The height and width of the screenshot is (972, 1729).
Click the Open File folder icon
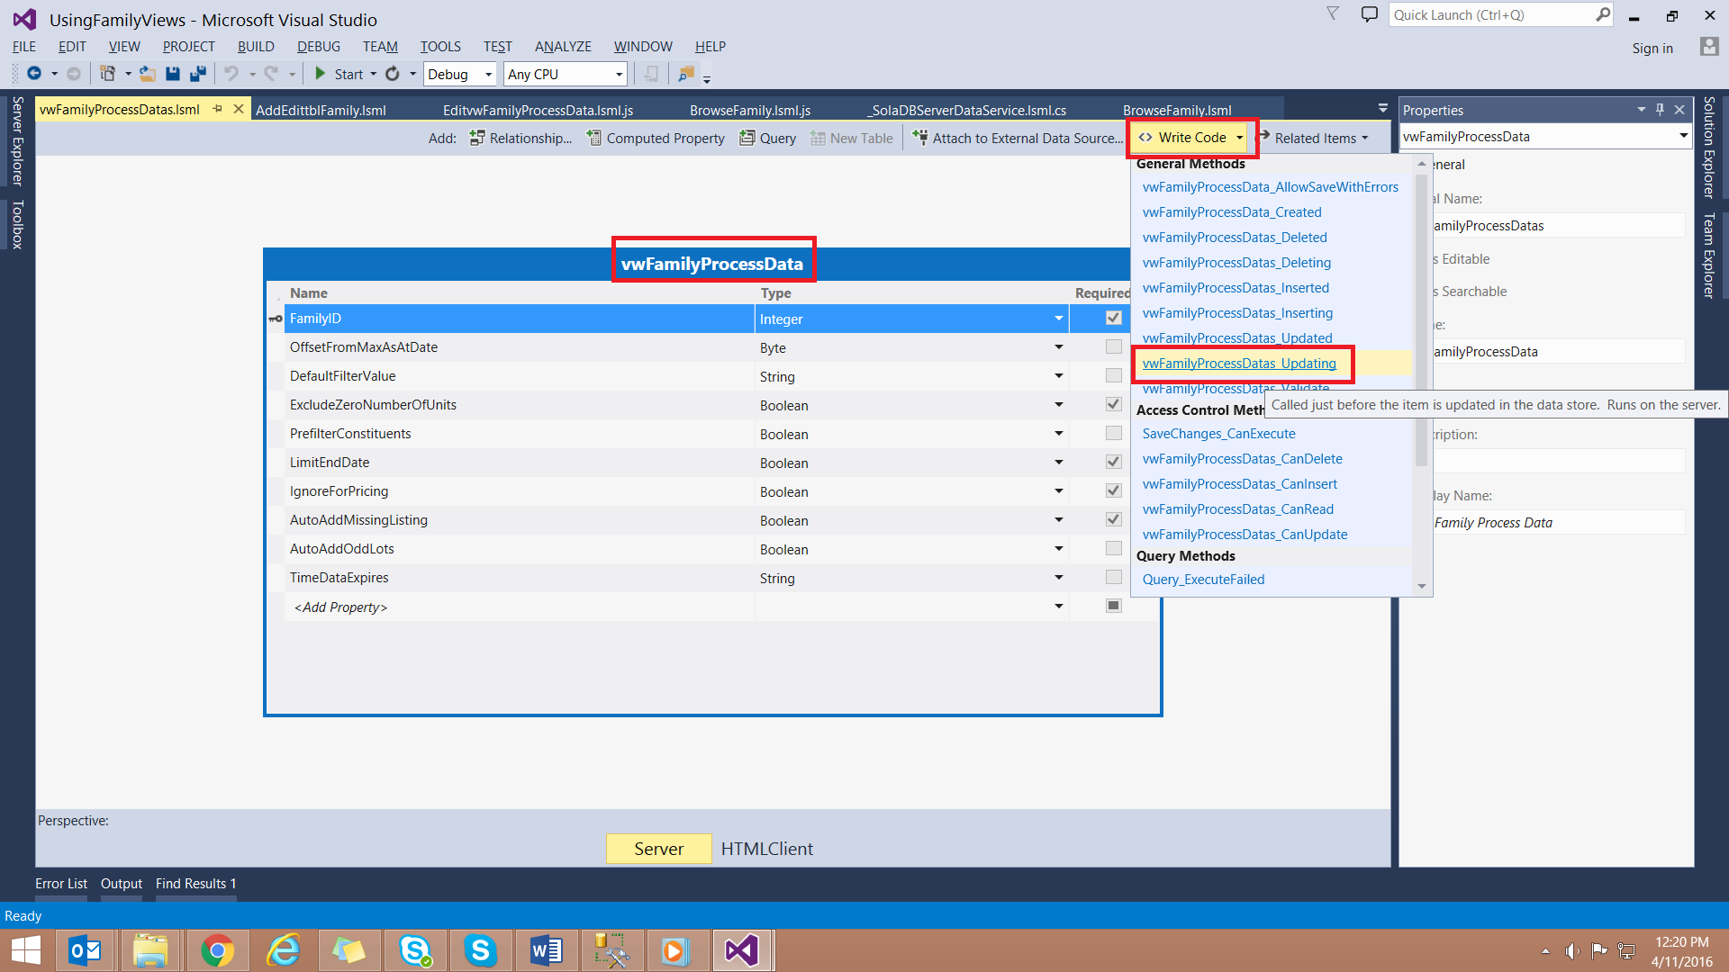(x=148, y=74)
